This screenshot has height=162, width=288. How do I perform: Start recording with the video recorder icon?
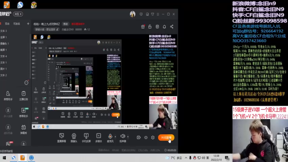139,138
